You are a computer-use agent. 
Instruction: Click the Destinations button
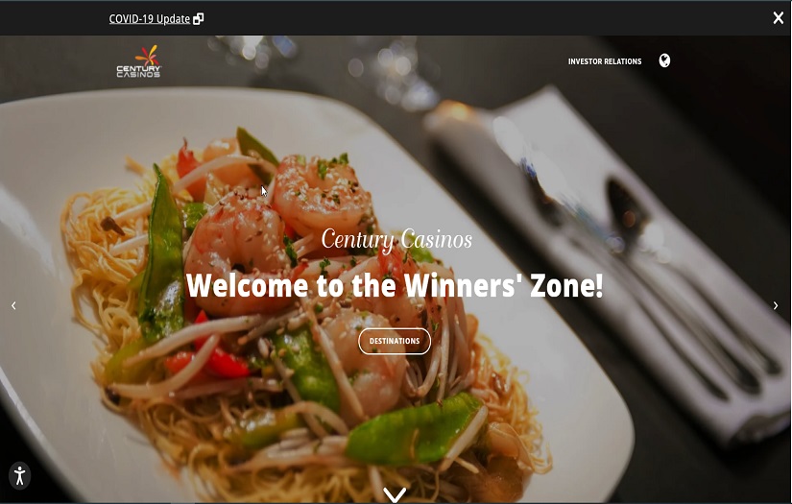(x=395, y=341)
